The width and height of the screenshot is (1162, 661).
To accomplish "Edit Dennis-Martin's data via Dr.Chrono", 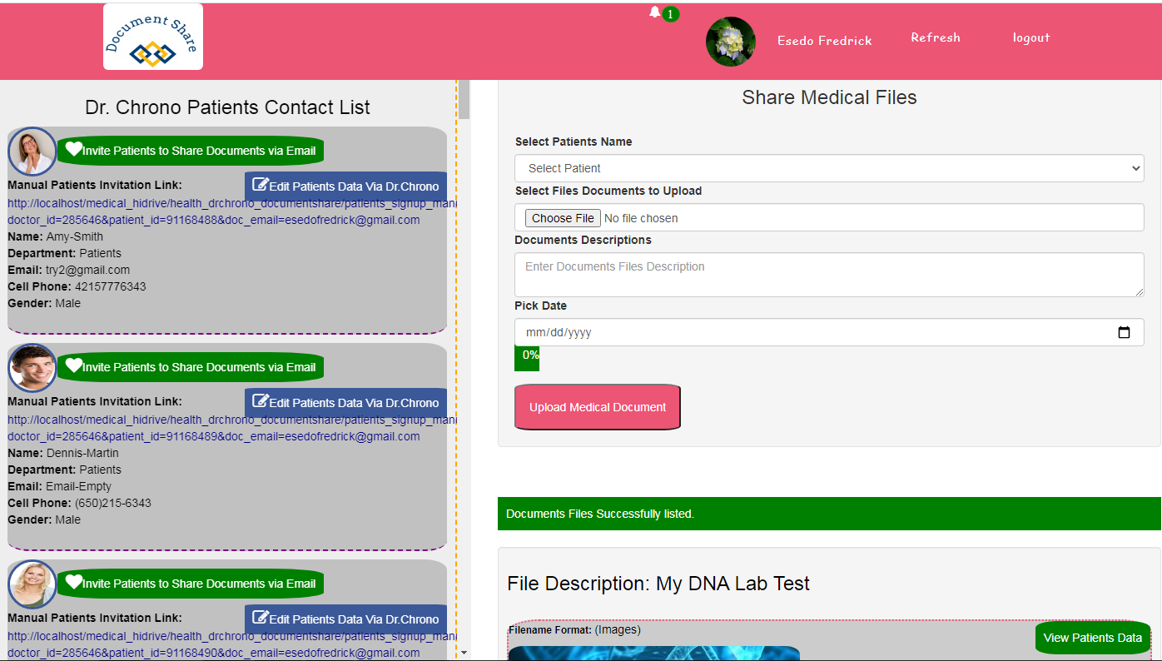I will (345, 402).
